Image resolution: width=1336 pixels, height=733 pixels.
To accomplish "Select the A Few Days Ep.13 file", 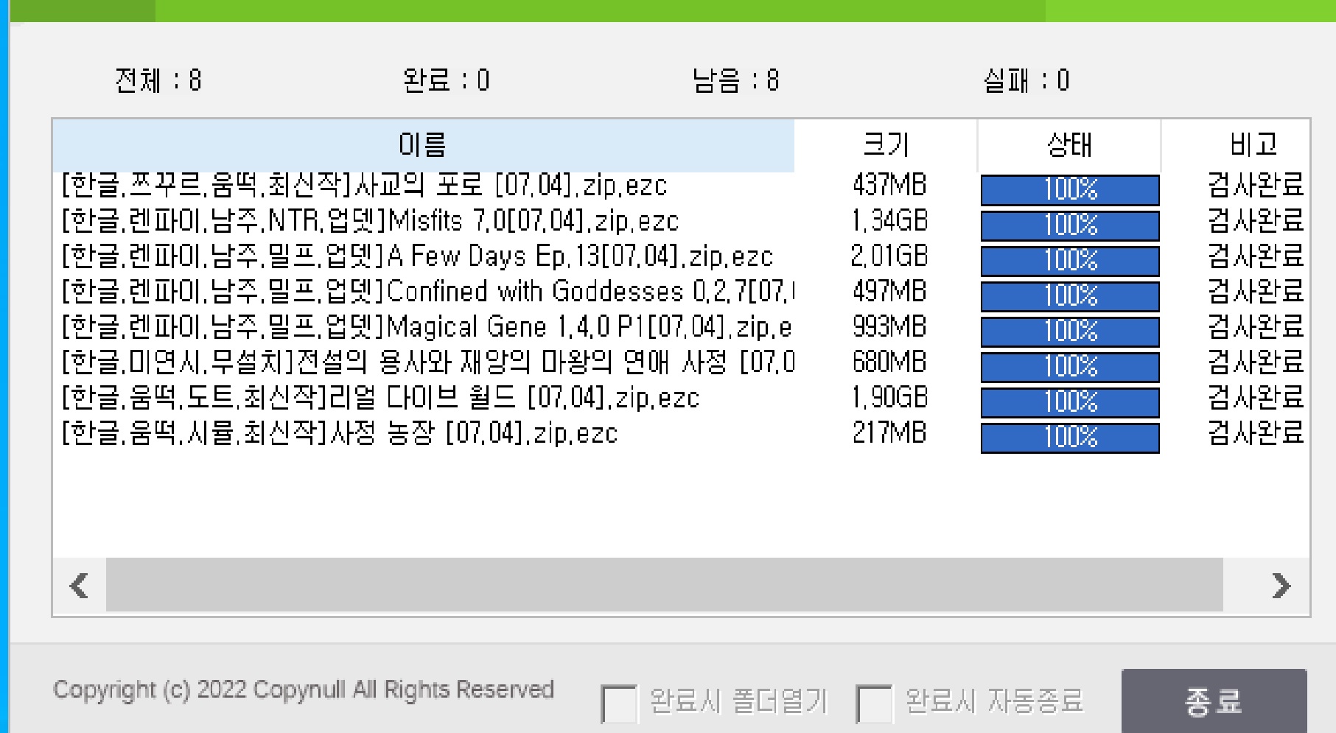I will (x=417, y=256).
